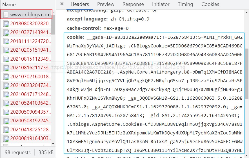The height and width of the screenshot is (158, 249).
Task: Switch to the Headers tab
Action: pos(80,4)
